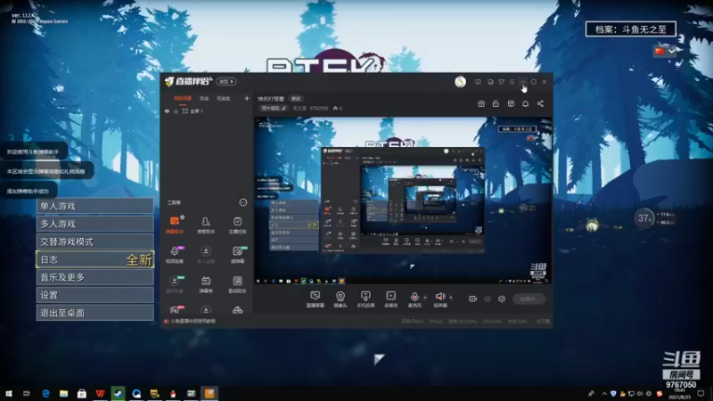This screenshot has width=713, height=401.
Task: Open the layout icon beside the bell
Action: click(x=511, y=103)
